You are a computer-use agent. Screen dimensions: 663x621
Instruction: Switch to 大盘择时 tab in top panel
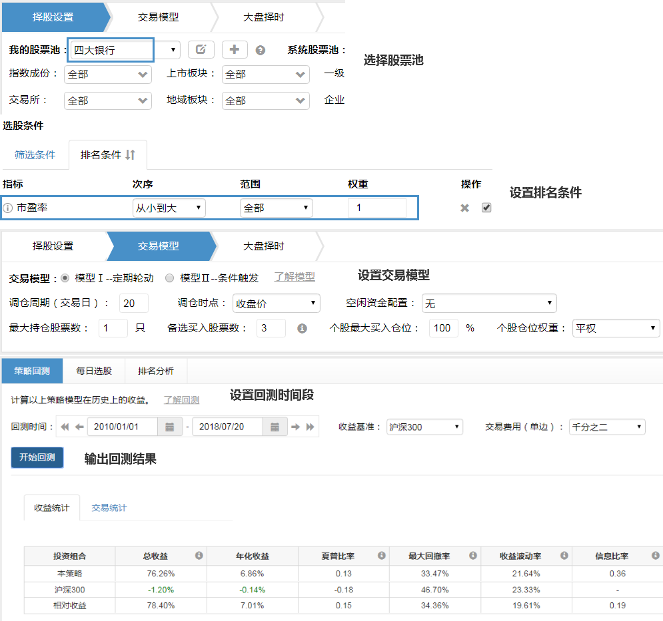coord(263,17)
